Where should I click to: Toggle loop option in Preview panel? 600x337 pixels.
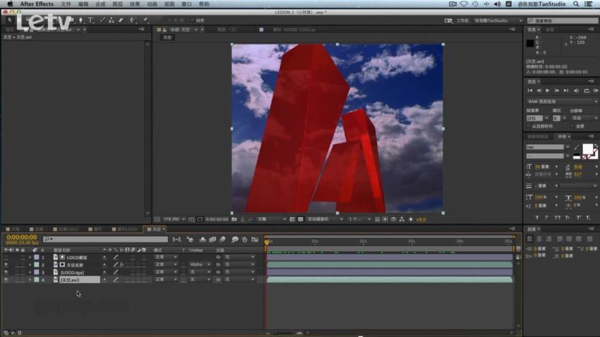pos(586,90)
